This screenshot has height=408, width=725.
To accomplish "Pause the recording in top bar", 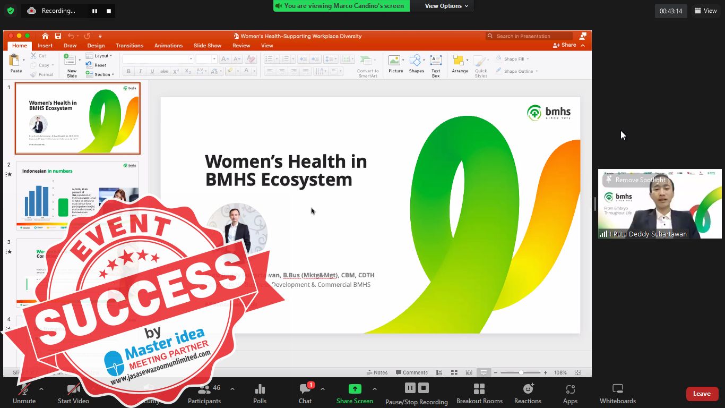I will [x=95, y=11].
